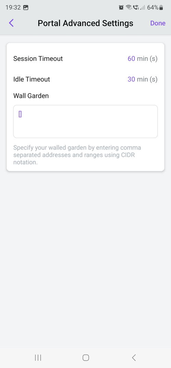Screen dimensions: 171x368
Task: Open Android recent apps button
Action: (38, 357)
